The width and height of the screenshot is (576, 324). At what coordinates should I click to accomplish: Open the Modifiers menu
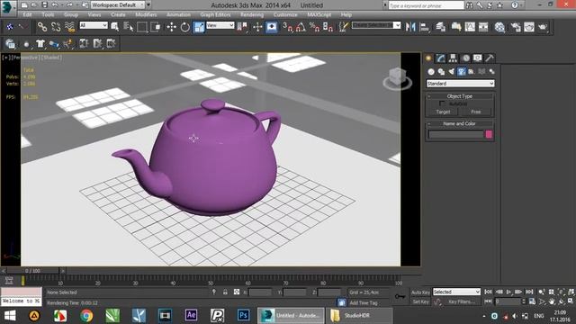click(146, 14)
